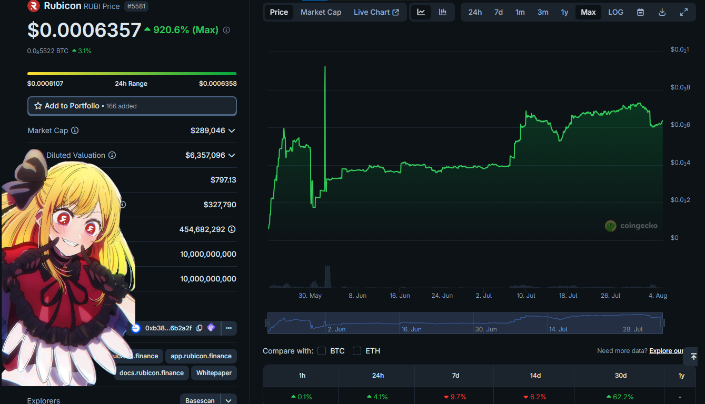Grab left handle of chart range navigator
Viewport: 705px width, 404px height.
268,323
